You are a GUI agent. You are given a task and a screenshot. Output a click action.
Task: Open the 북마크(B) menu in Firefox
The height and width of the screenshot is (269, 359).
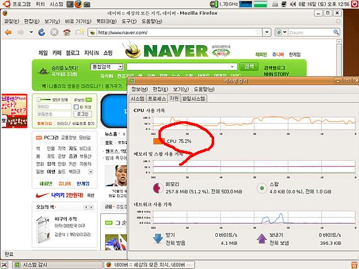(106, 21)
